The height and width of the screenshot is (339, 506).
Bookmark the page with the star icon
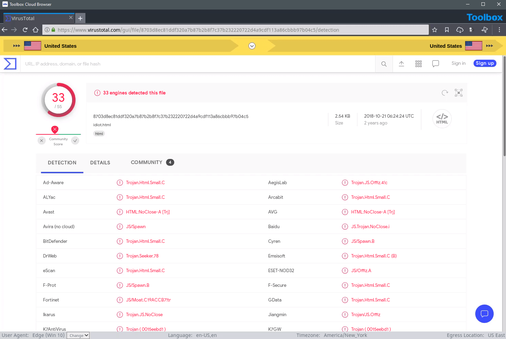tap(435, 30)
